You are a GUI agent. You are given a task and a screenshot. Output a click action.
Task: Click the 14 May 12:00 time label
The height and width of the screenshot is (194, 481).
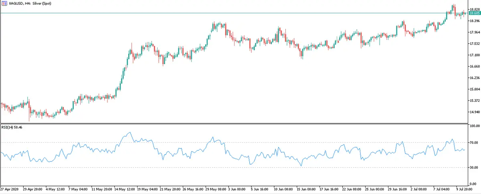coord(125,188)
